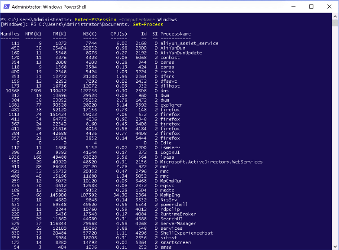This screenshot has width=339, height=250.
Task: Click the Id column header
Action: click(x=144, y=34)
